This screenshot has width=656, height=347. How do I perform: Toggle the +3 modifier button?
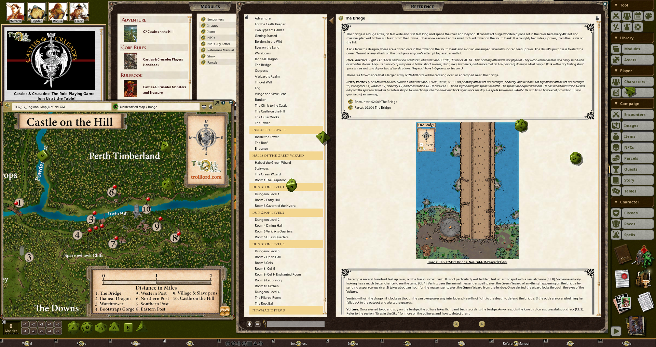pos(41,324)
